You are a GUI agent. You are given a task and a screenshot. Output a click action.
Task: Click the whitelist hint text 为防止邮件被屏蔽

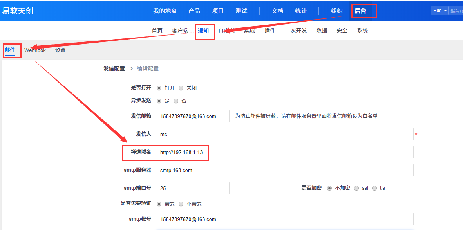point(306,116)
